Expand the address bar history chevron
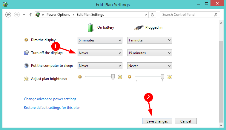Screen dimensions: 226x130 click(x=146, y=15)
